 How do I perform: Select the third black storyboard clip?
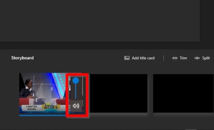click(x=183, y=93)
